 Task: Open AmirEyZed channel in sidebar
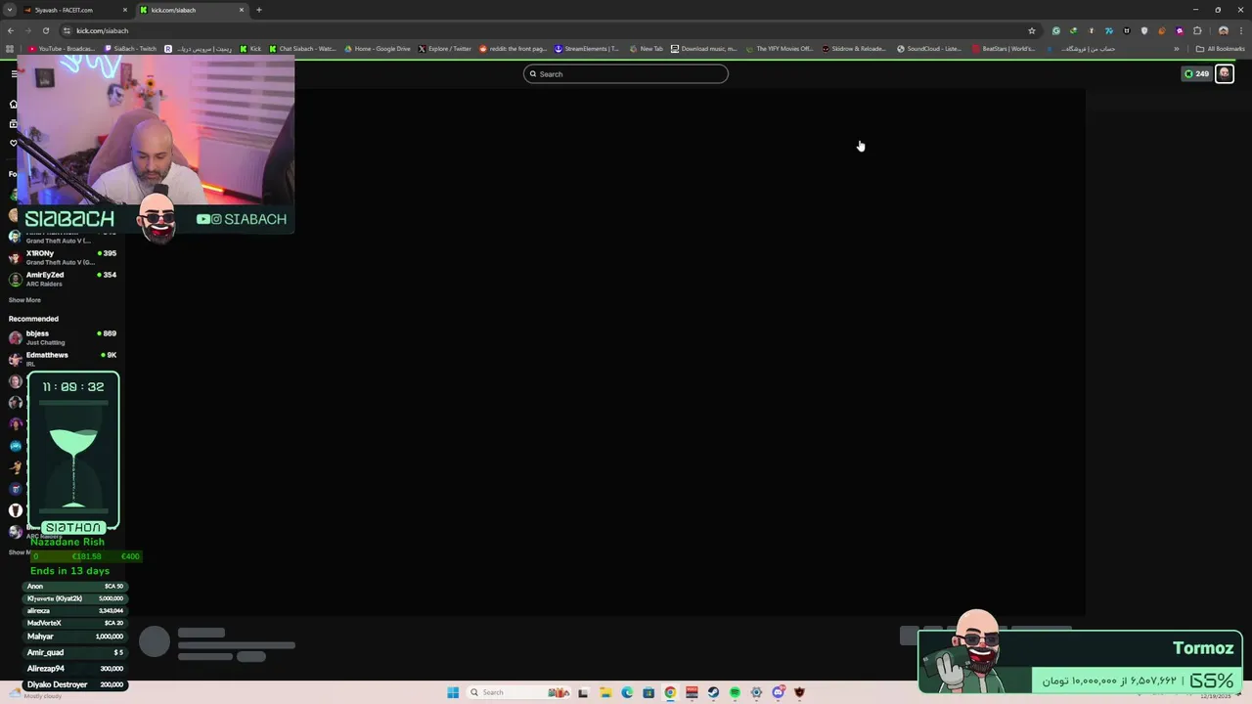pos(64,279)
